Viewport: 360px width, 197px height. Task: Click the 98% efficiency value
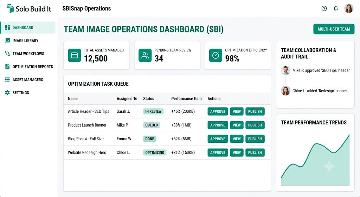[x=232, y=59]
